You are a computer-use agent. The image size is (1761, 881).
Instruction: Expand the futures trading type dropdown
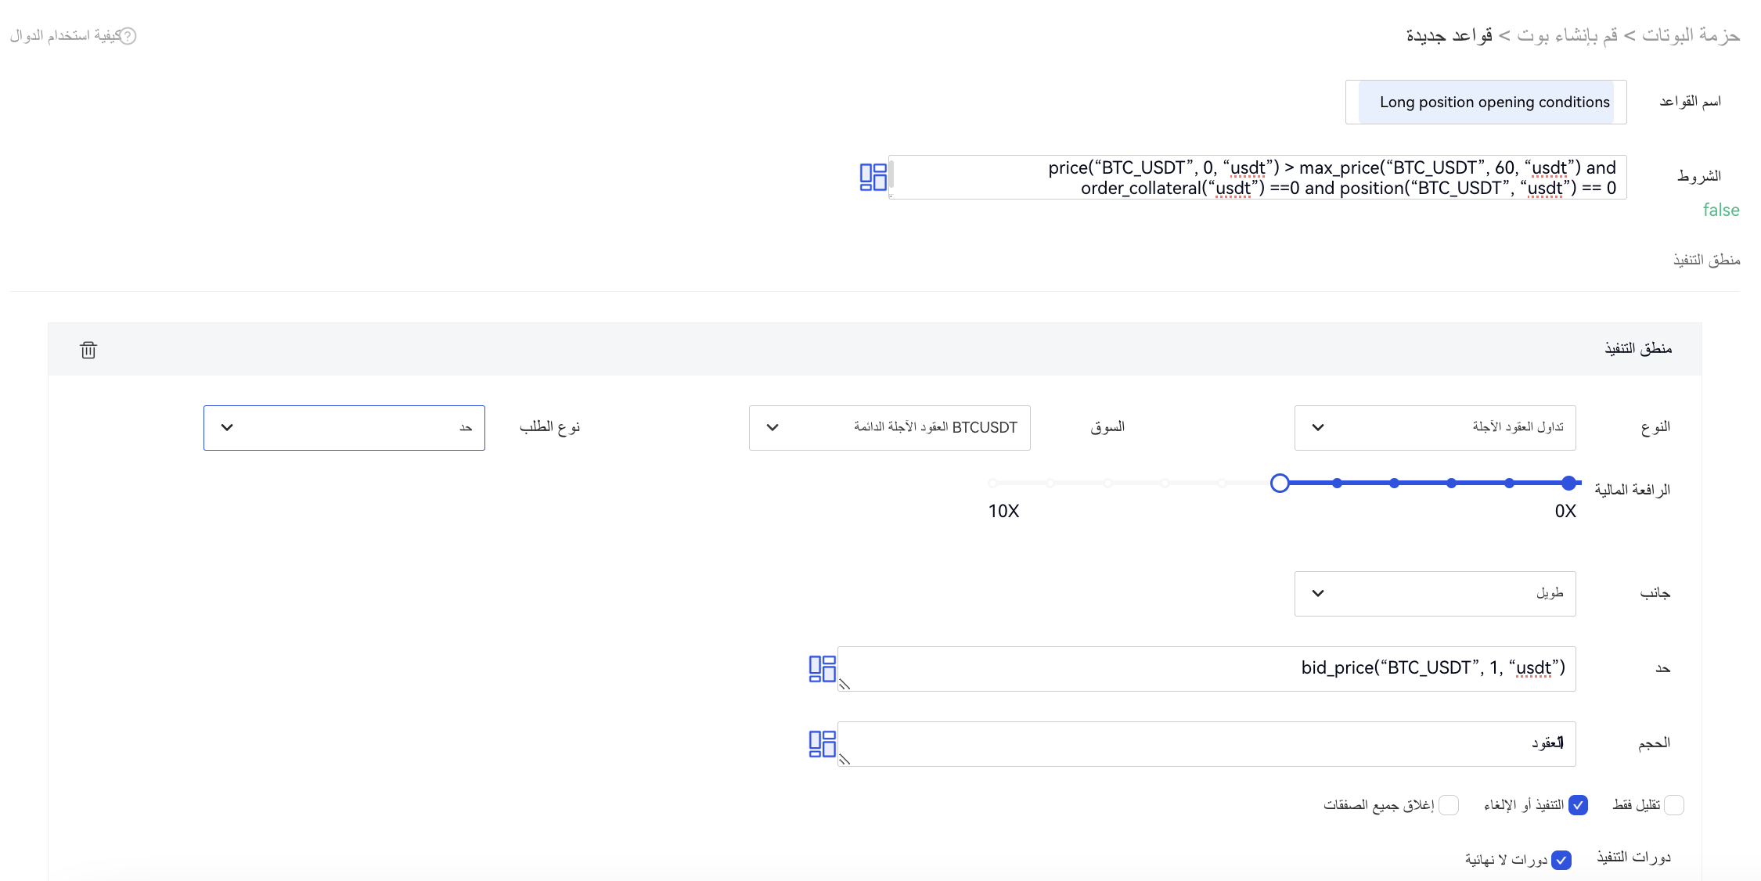point(1435,428)
